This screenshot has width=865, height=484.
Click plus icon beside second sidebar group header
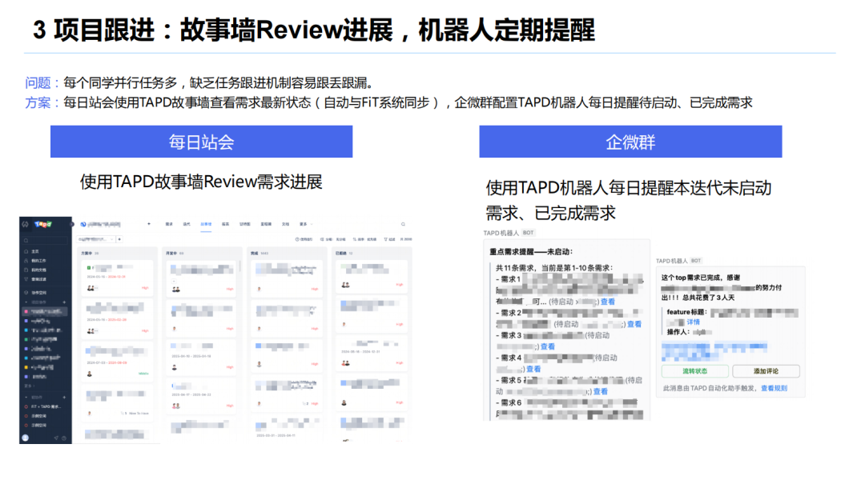(x=64, y=398)
